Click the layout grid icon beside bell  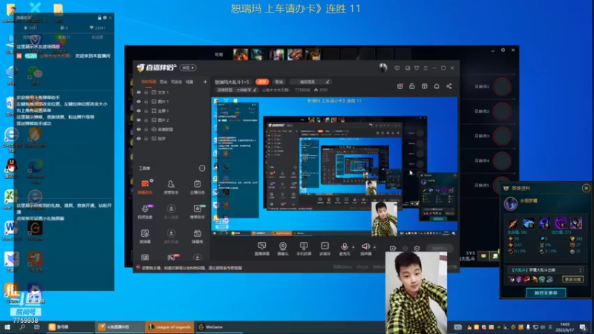pyautogui.click(x=424, y=86)
